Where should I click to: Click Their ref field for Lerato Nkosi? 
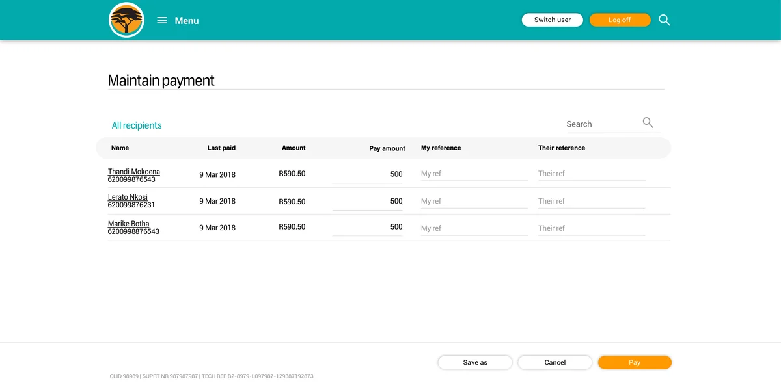[592, 201]
